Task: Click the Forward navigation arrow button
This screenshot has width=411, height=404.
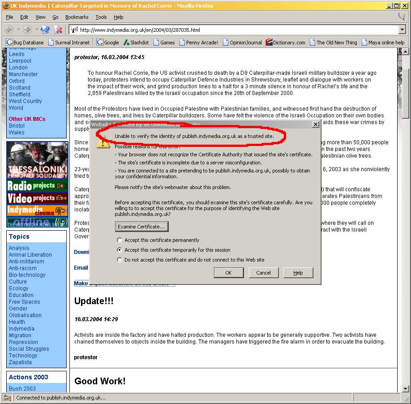Action: pos(27,30)
